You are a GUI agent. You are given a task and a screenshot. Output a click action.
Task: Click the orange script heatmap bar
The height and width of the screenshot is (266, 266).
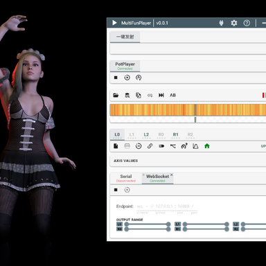click(188, 110)
